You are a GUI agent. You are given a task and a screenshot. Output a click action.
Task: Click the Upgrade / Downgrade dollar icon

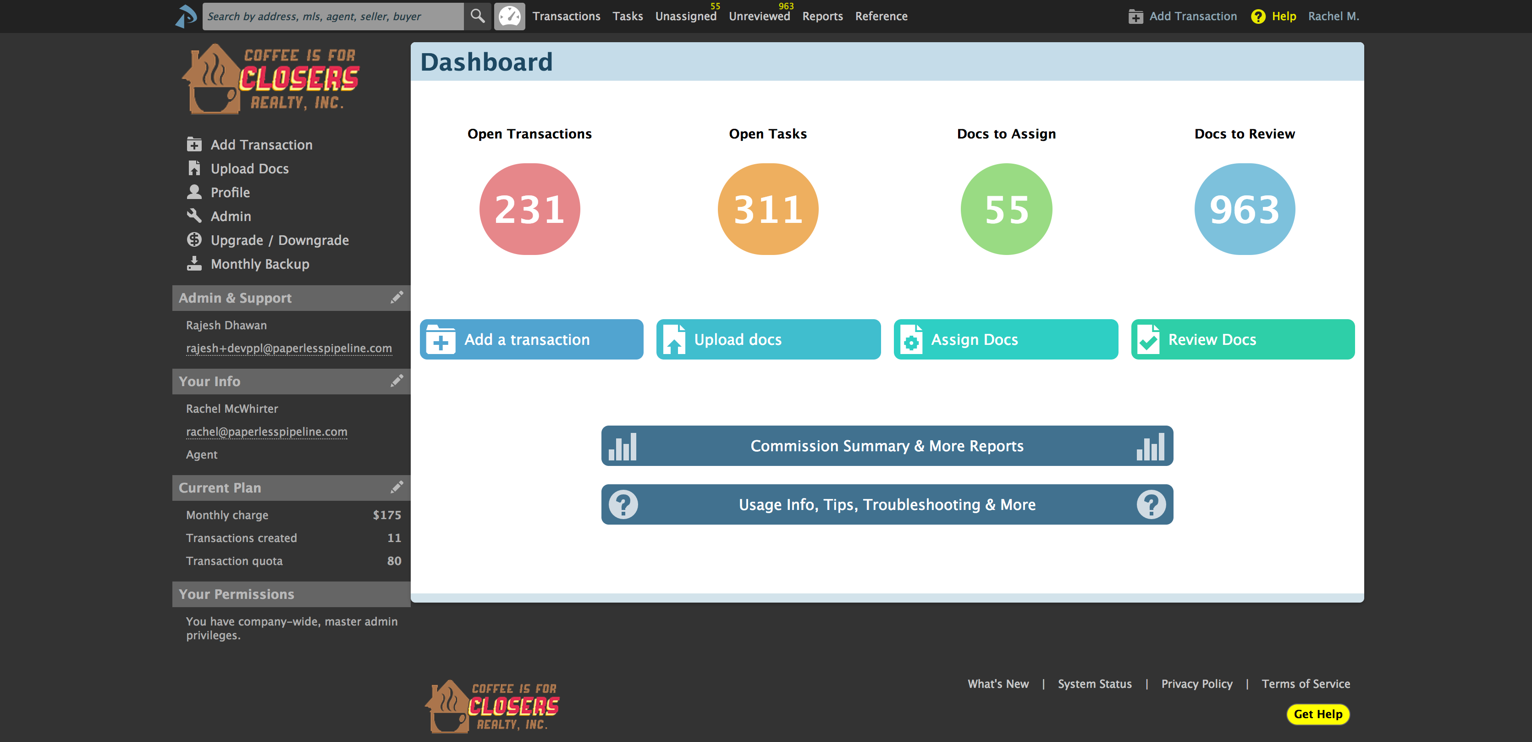coord(194,240)
